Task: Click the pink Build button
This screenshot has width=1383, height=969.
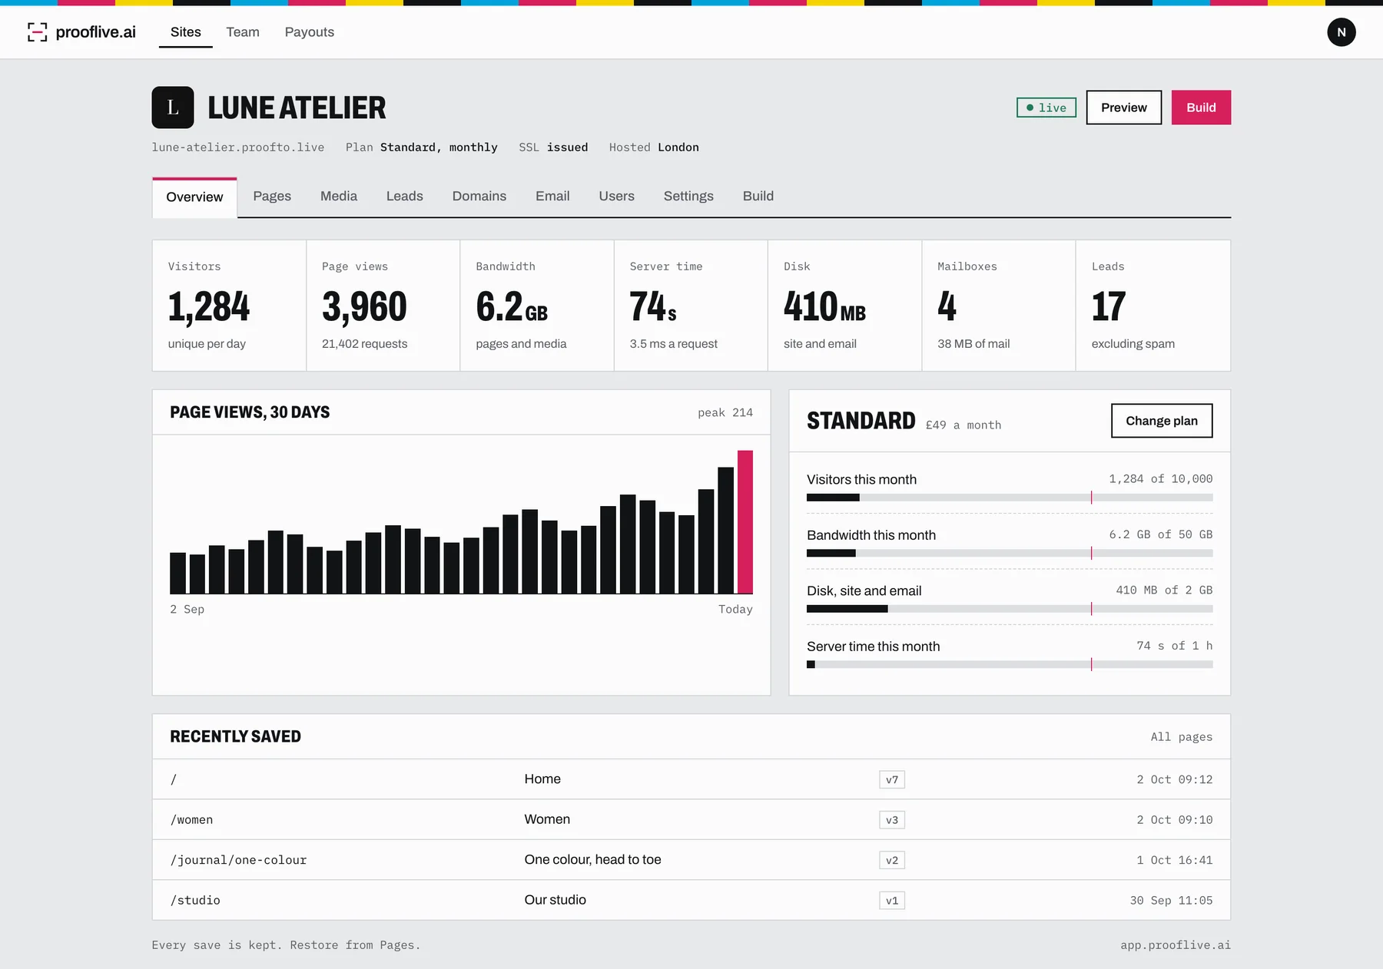Action: (1201, 107)
